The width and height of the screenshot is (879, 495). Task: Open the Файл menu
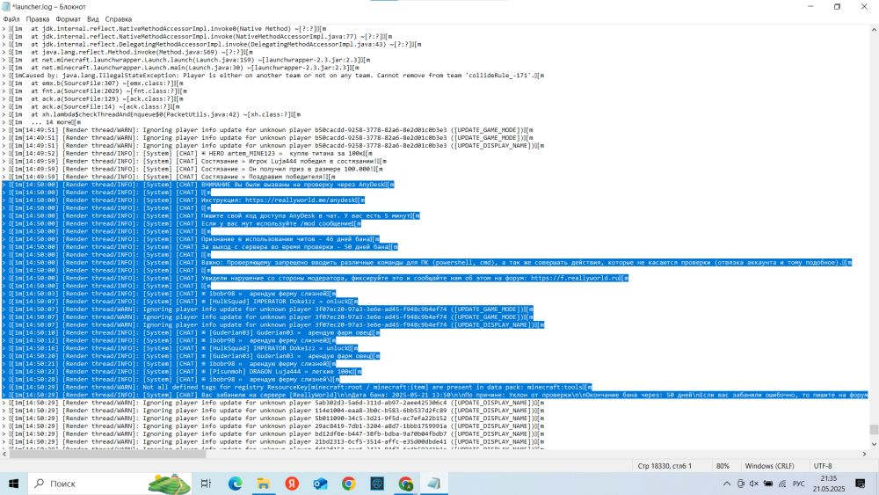pos(11,19)
